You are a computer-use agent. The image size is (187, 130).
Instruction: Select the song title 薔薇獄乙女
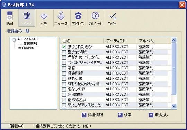(x=77, y=100)
